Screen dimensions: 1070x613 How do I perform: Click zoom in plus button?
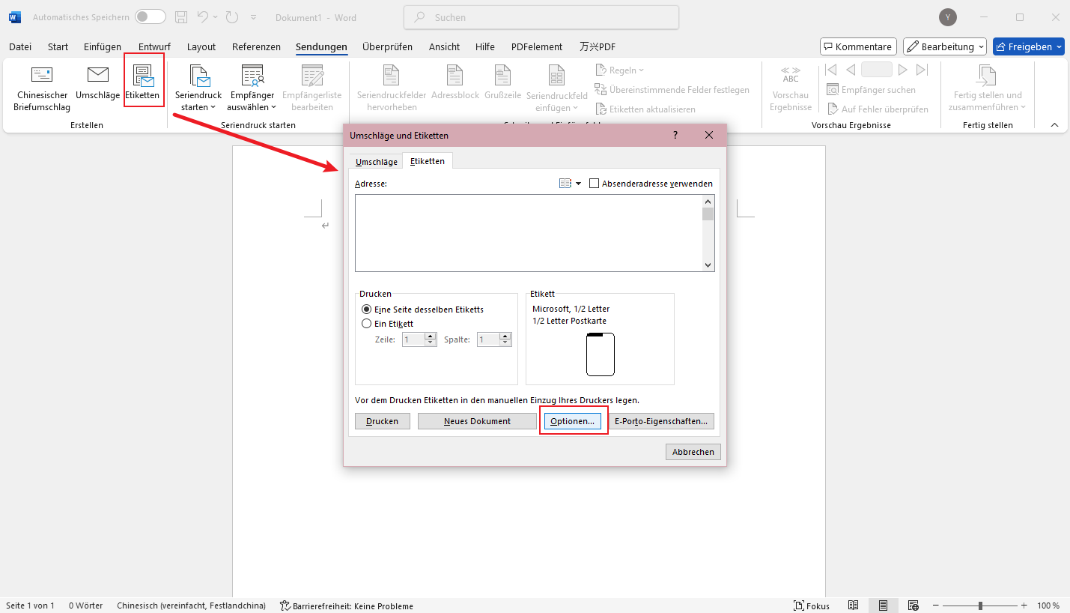(x=1024, y=606)
